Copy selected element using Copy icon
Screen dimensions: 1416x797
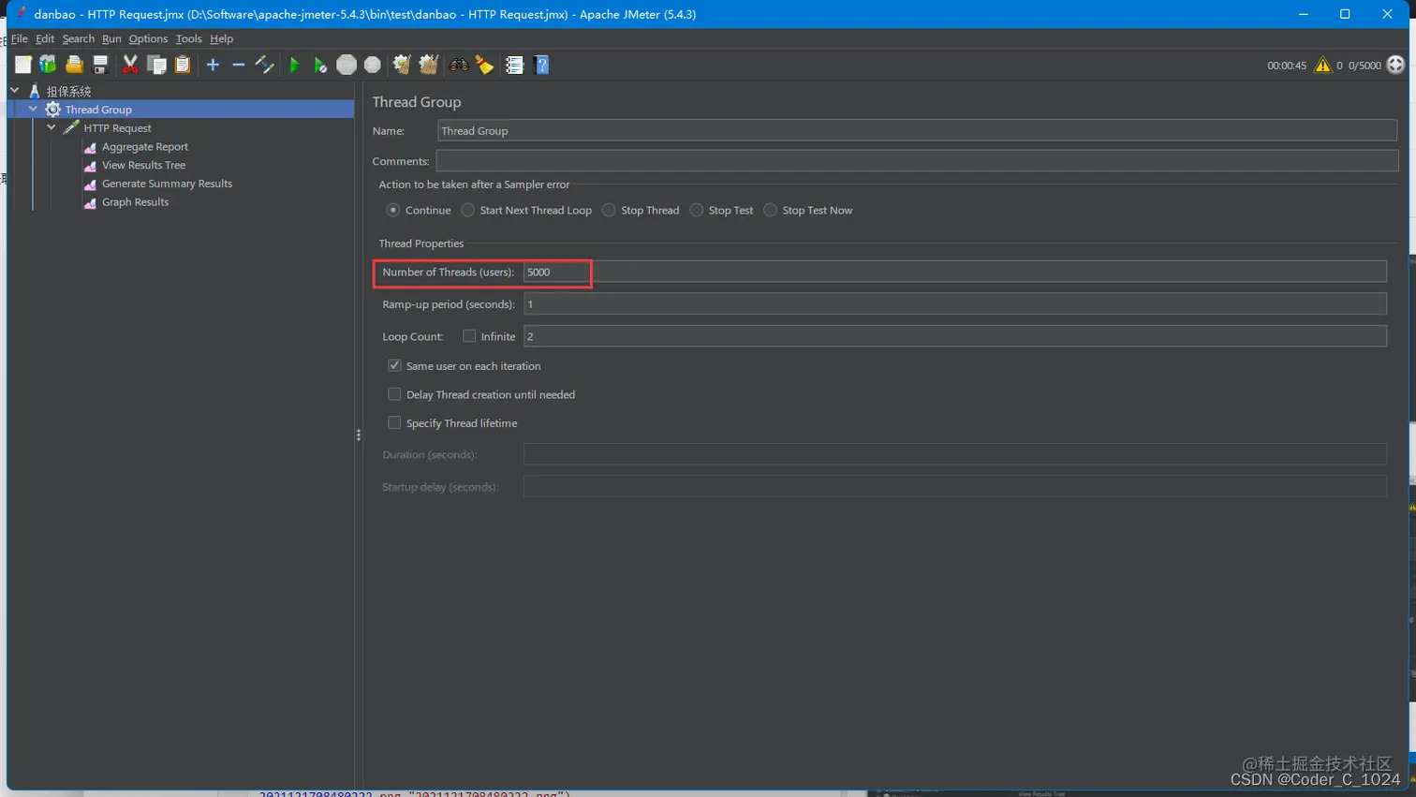pos(156,65)
